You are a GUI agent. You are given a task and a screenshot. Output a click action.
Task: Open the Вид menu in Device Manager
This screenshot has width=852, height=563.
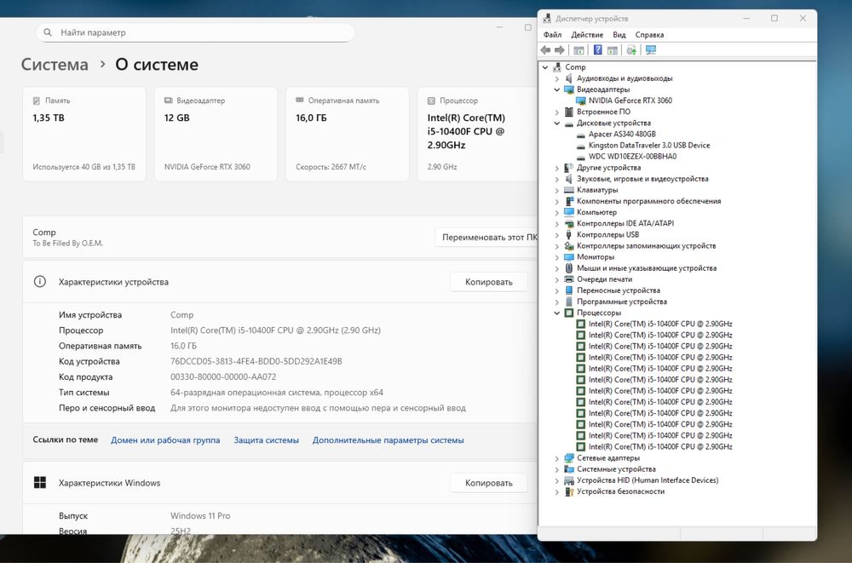click(x=619, y=35)
